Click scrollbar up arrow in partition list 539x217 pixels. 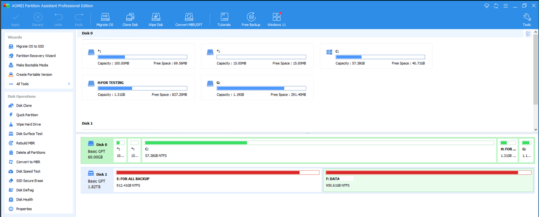click(x=536, y=32)
